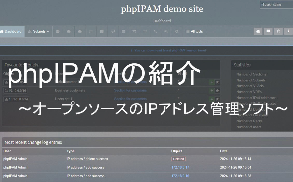
Task: Toggle favourite star for Users net 1 row
Action: coord(217,99)
